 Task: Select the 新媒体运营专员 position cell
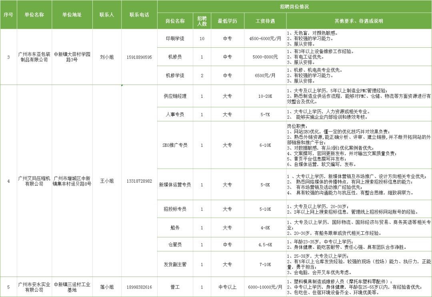coord(176,186)
